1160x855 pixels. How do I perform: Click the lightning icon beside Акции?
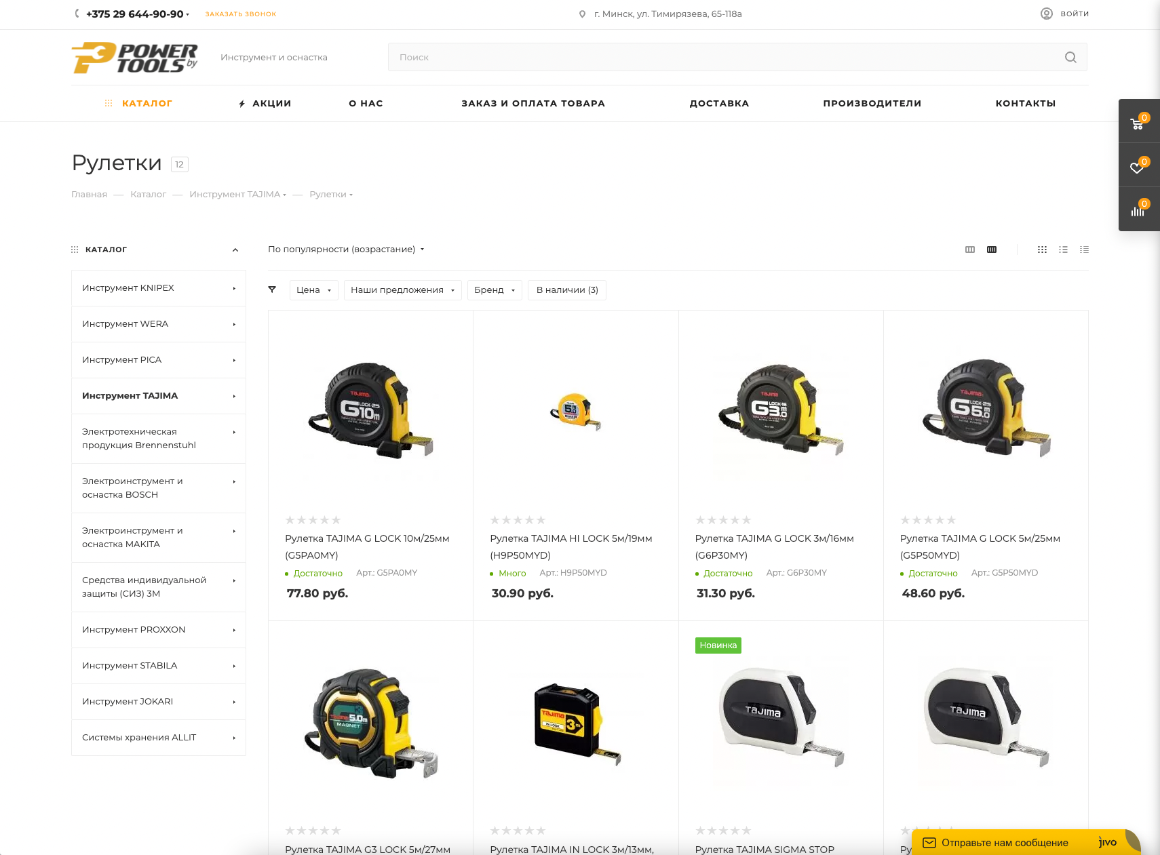click(241, 104)
